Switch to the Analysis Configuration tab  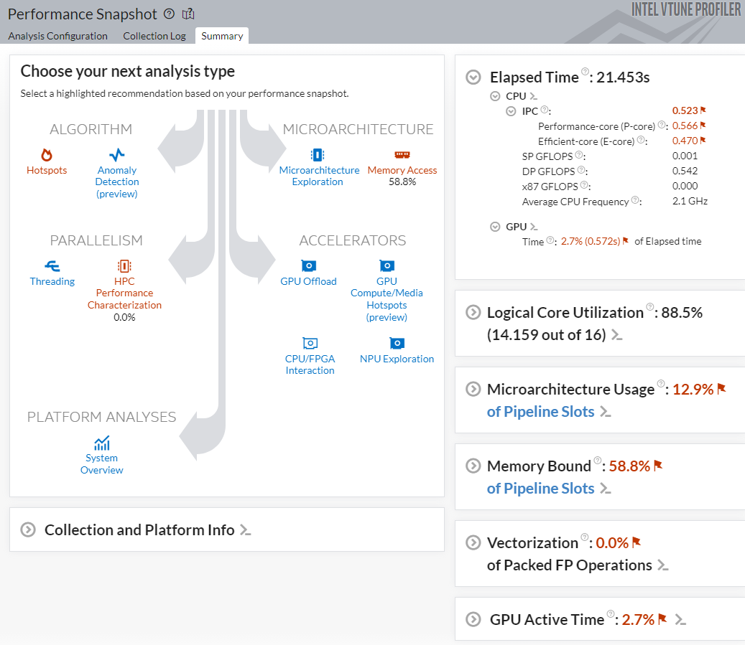coord(57,36)
